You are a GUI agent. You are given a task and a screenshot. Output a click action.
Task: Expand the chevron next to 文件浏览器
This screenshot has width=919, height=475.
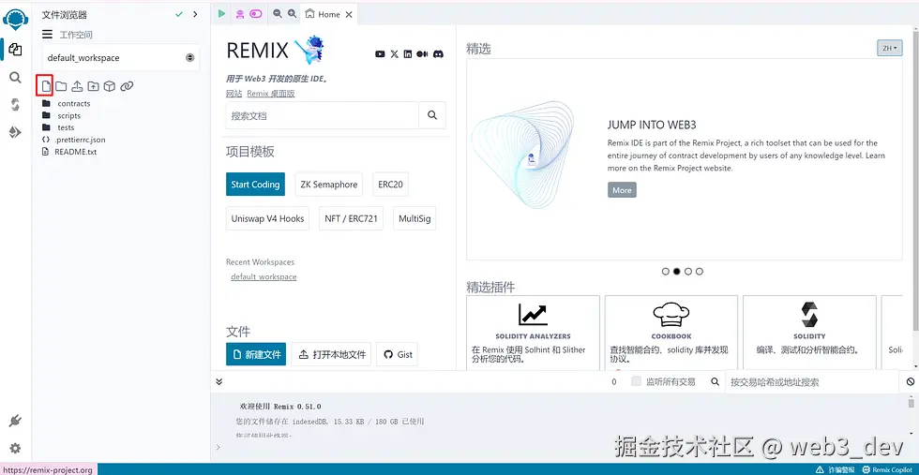click(196, 14)
